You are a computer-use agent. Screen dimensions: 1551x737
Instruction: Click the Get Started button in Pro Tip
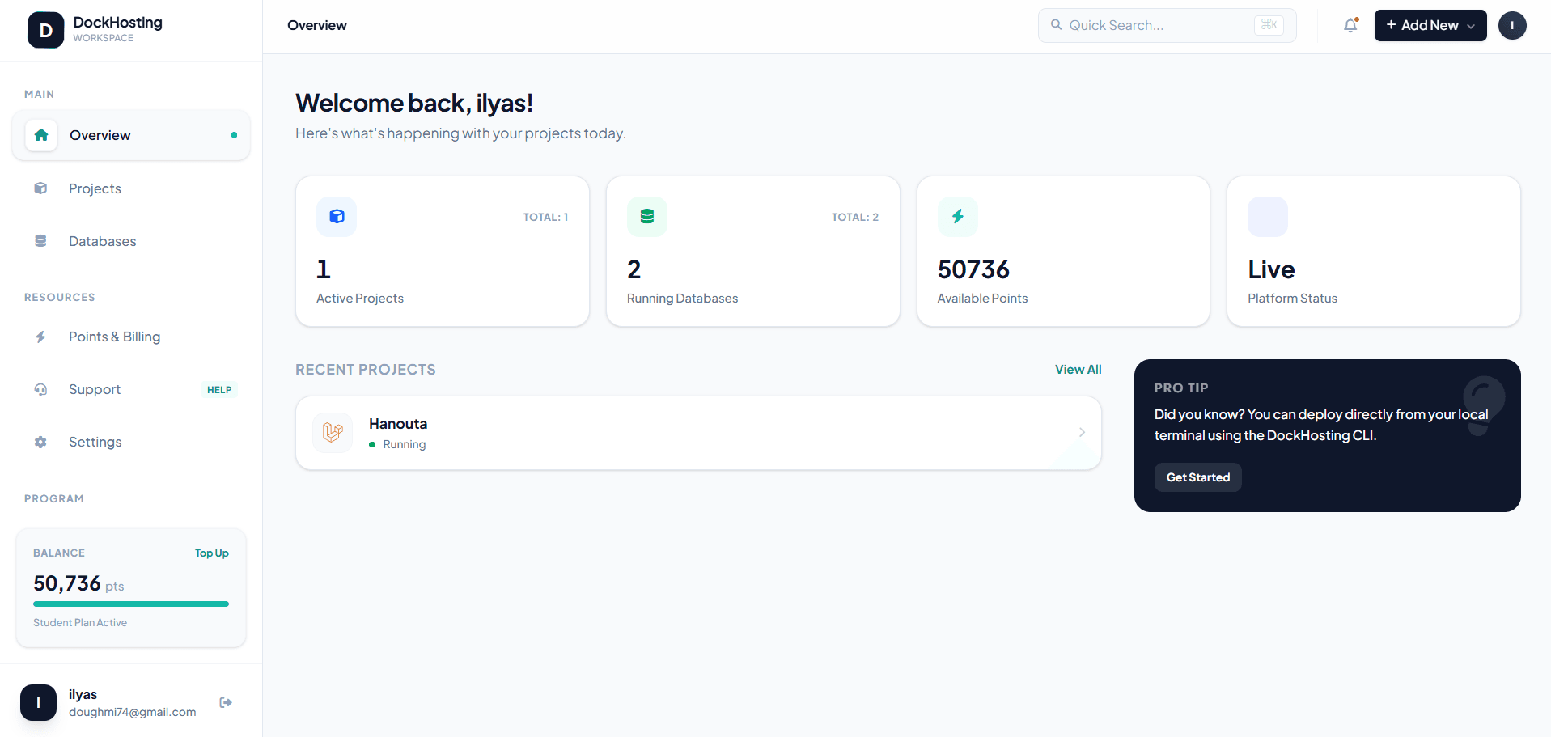[1197, 477]
